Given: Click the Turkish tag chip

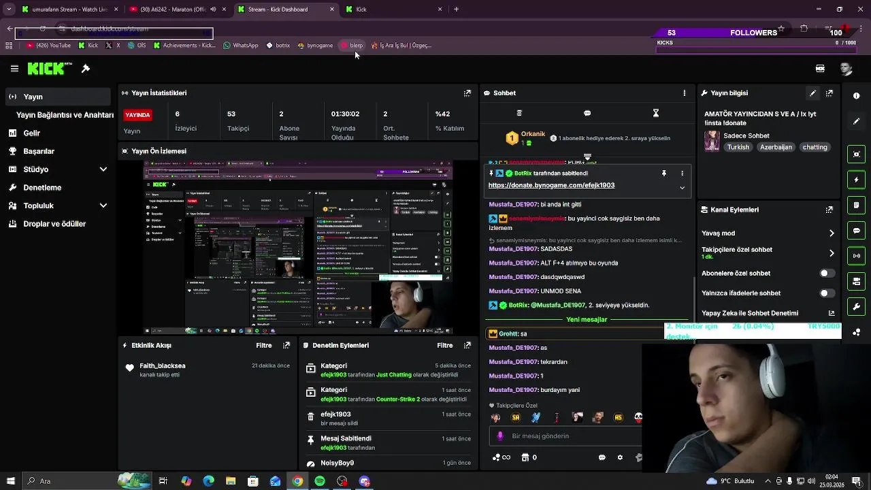Looking at the screenshot, I should (x=738, y=147).
